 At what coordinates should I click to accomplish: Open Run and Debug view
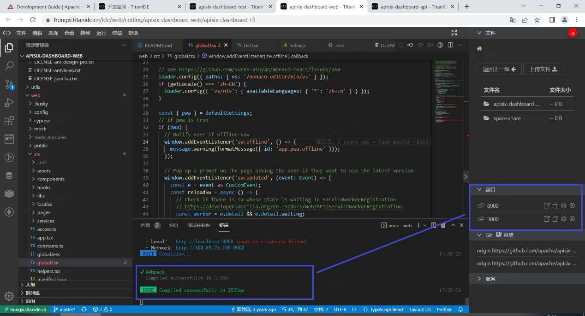click(x=9, y=103)
